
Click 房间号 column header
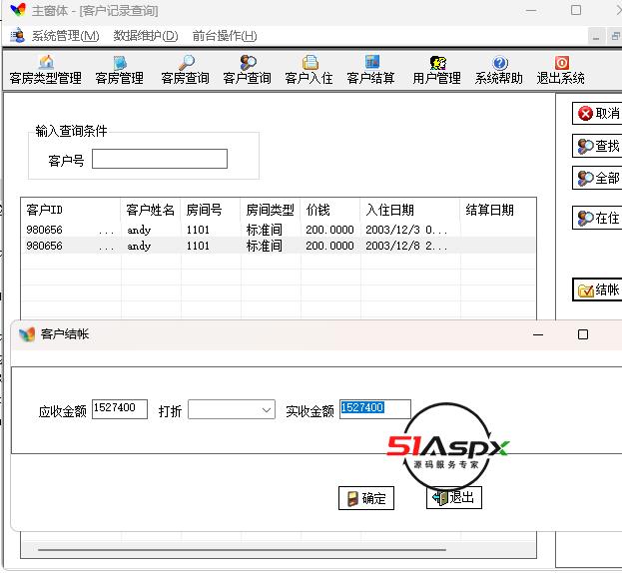[x=211, y=210]
